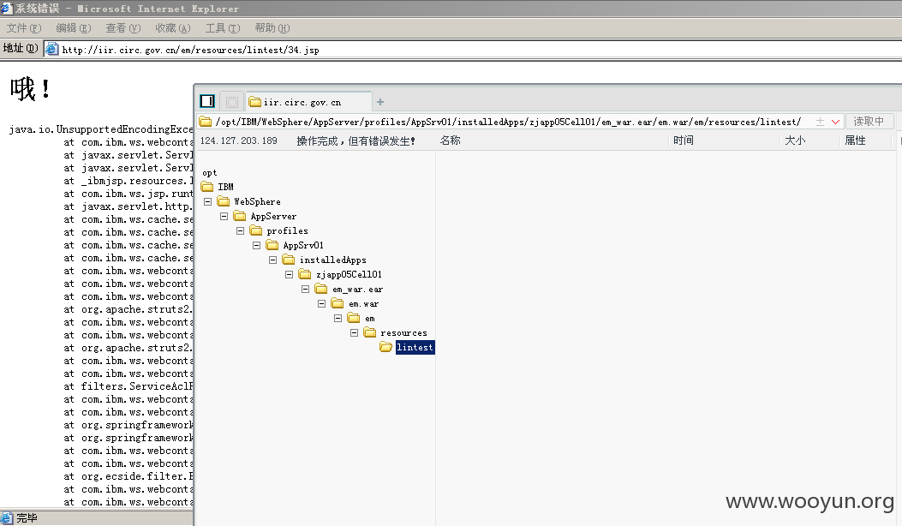Click the javax.servlet.http stack trace line
The height and width of the screenshot is (526, 902).
[x=128, y=206]
